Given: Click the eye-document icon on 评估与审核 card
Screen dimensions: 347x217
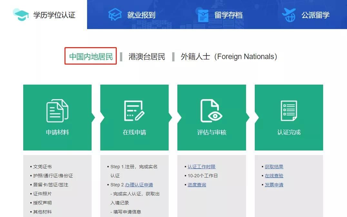Looking at the screenshot, I should (x=211, y=110).
